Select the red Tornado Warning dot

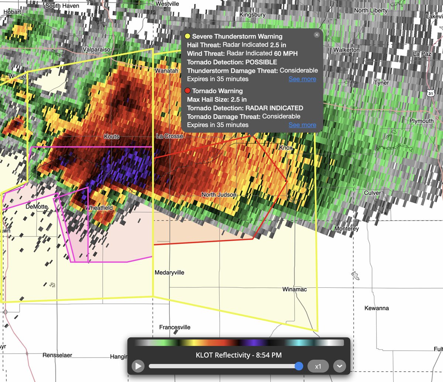[188, 91]
